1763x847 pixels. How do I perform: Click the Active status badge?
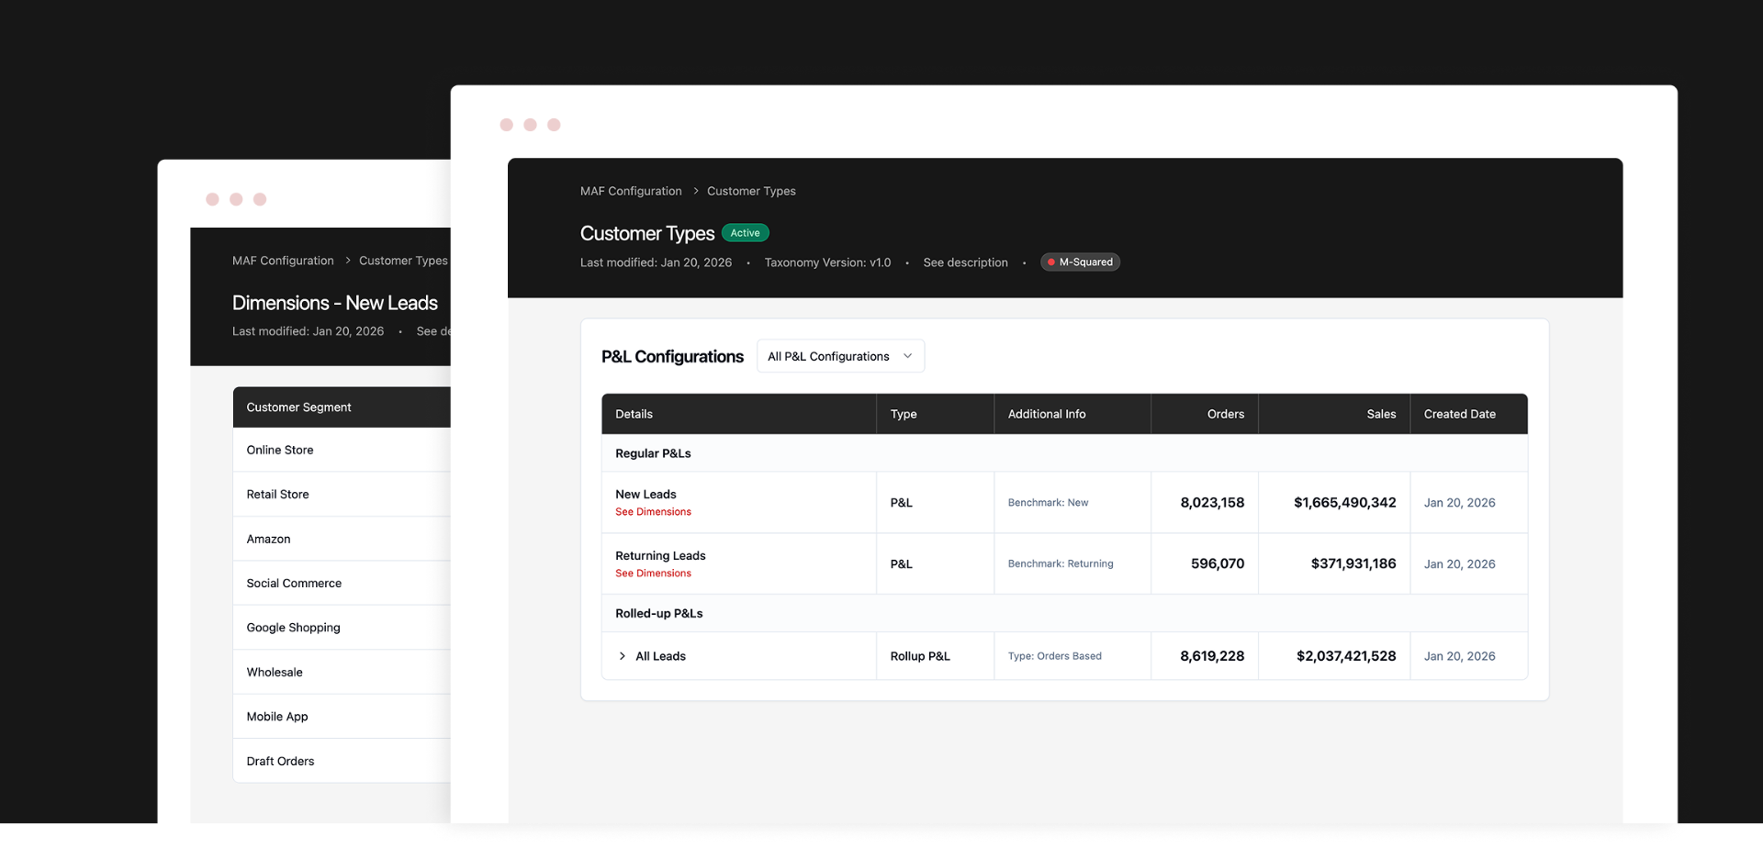coord(745,233)
